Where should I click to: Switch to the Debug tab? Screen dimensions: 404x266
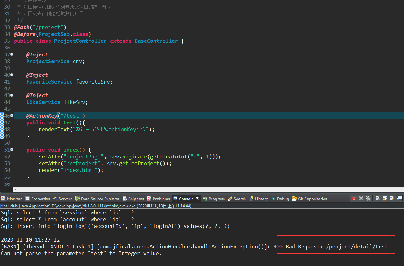click(x=280, y=199)
